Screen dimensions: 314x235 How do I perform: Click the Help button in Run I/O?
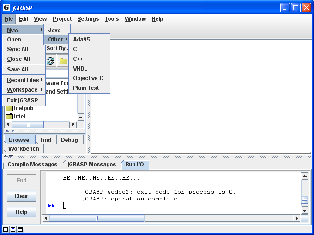(22, 211)
